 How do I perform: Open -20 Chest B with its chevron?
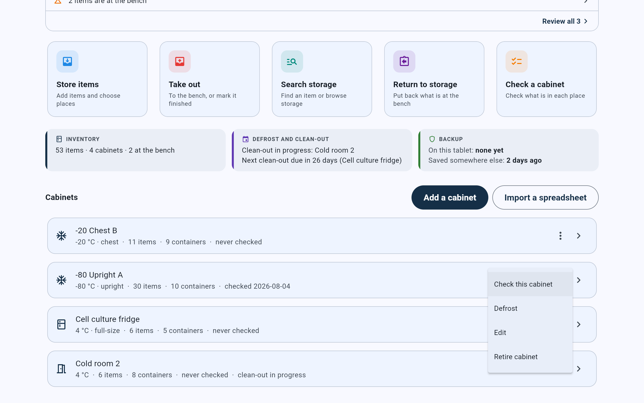[579, 236]
